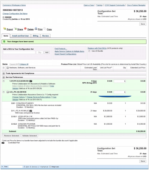Click Change Options for L-PC-AS-DEVICE
Screen dimensions: 149x170
[x=18, y=97]
